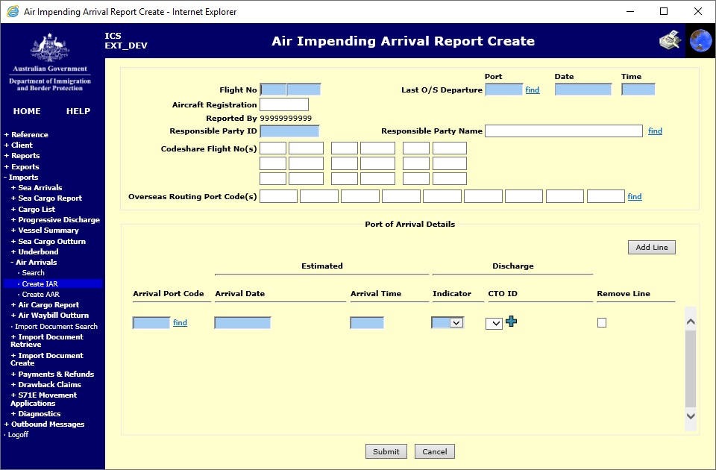
Task: Click the globe icon in header
Action: 701,40
